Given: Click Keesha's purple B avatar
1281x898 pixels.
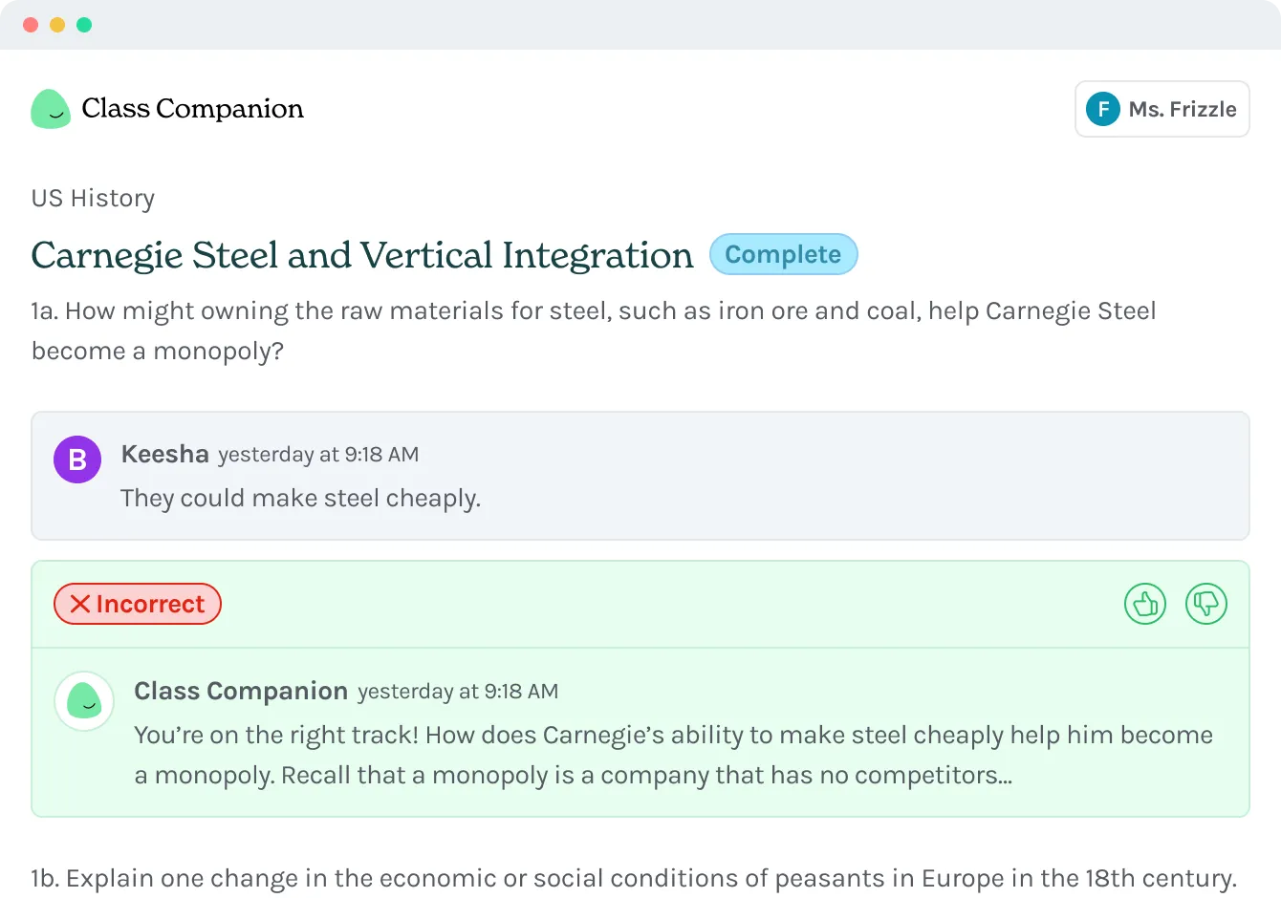Looking at the screenshot, I should pos(77,460).
